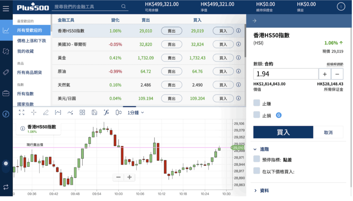Click 賣出 button for 原油
This screenshot has width=353, height=201.
pos(172,72)
